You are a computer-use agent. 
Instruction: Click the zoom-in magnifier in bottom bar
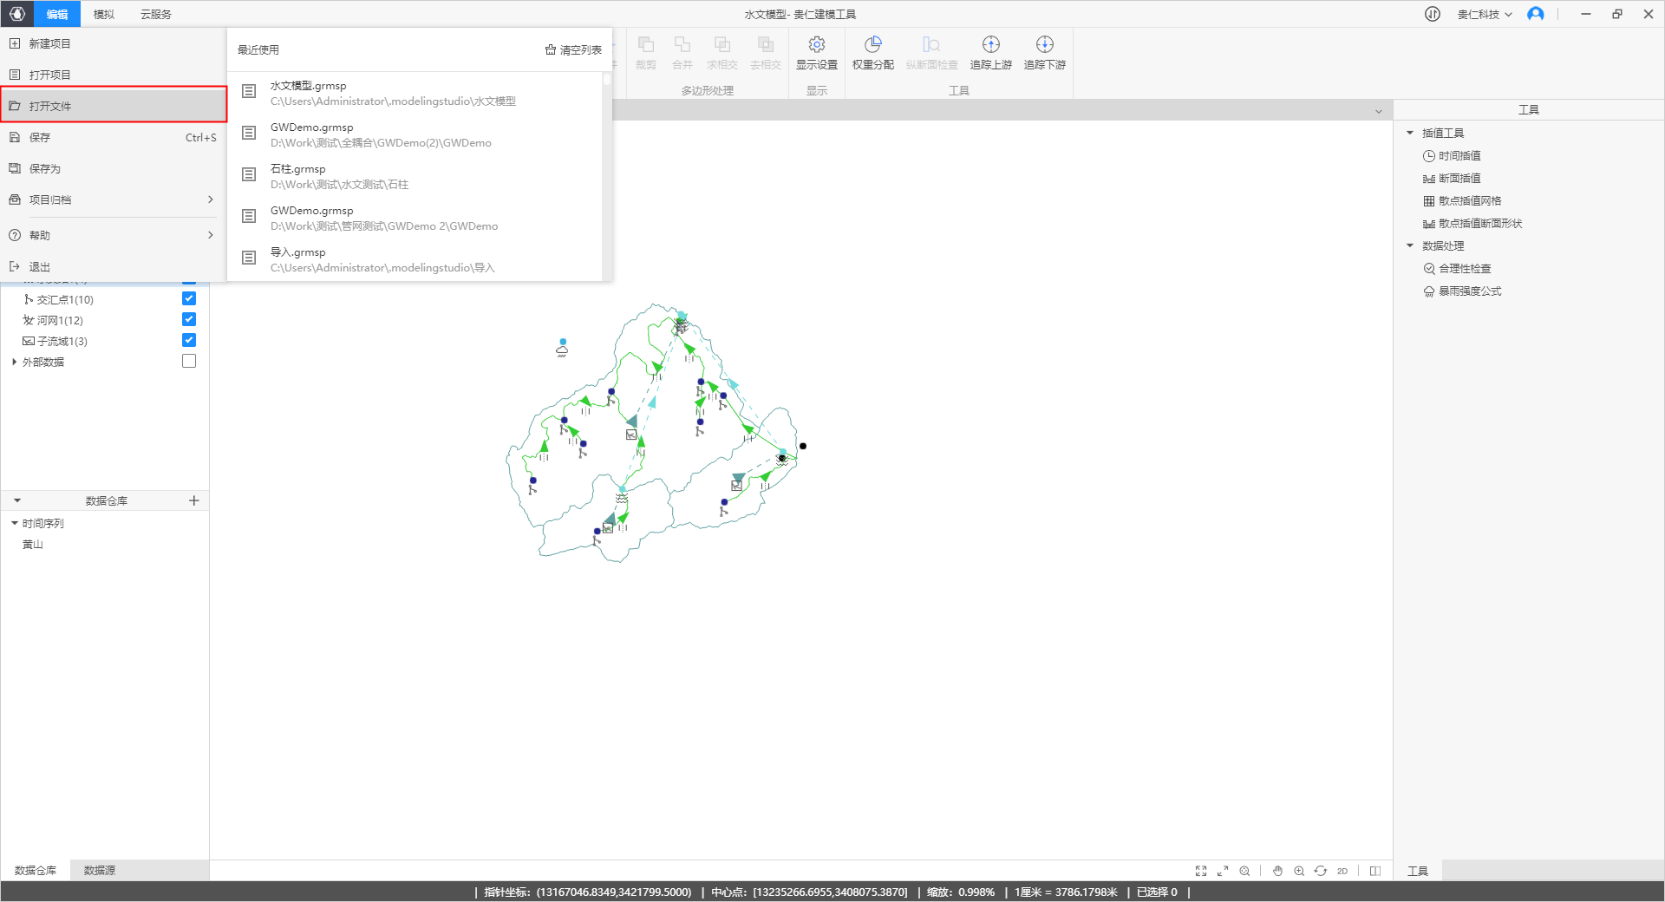coord(1299,871)
